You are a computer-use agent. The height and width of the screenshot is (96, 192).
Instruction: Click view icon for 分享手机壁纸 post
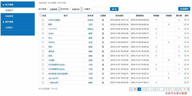coord(185,20)
